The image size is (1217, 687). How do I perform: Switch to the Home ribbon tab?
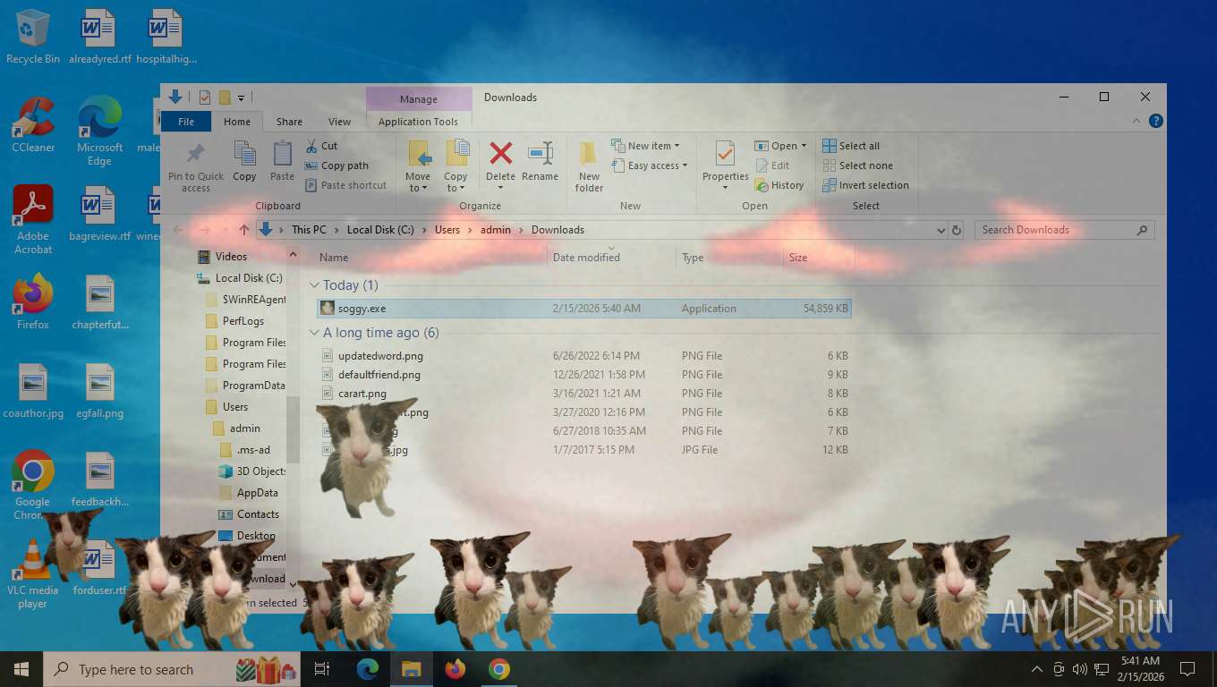[237, 122]
